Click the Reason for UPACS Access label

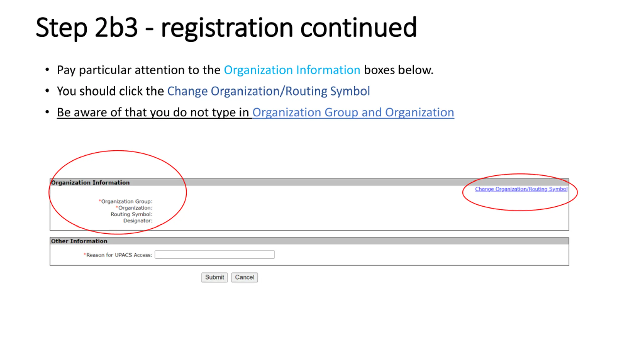(119, 255)
